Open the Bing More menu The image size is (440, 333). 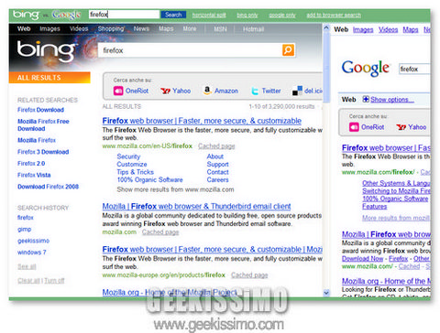click(190, 29)
